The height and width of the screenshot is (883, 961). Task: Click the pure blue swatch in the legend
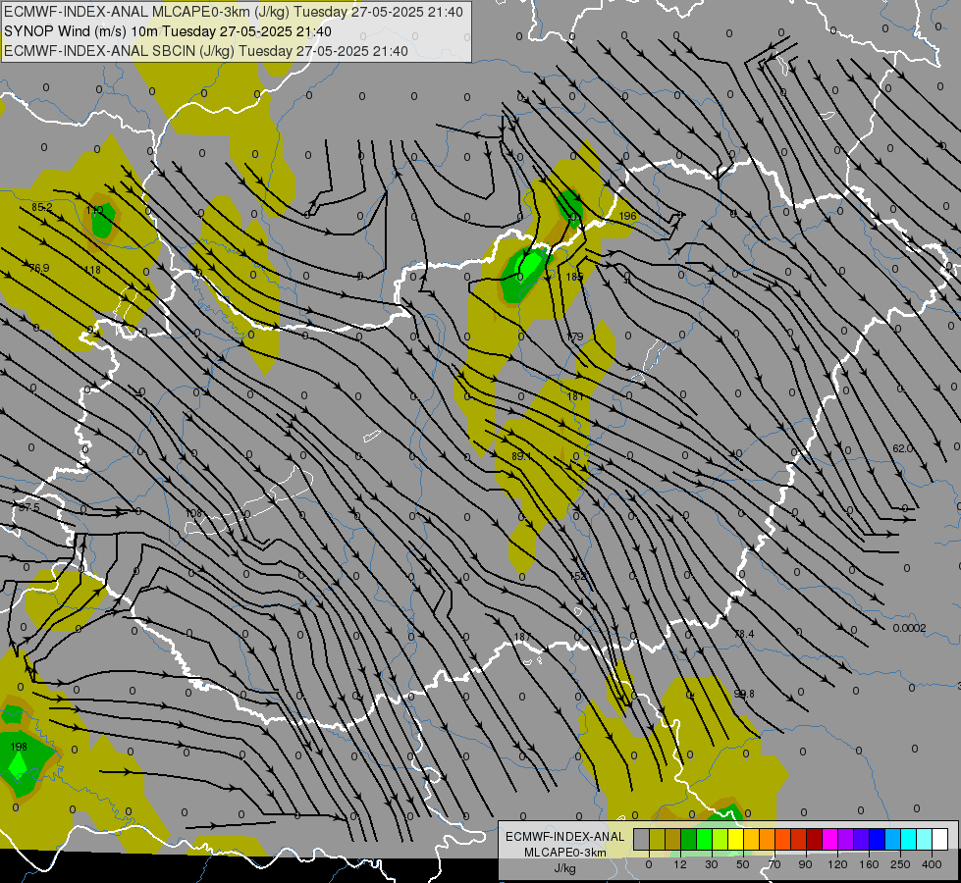coord(878,839)
